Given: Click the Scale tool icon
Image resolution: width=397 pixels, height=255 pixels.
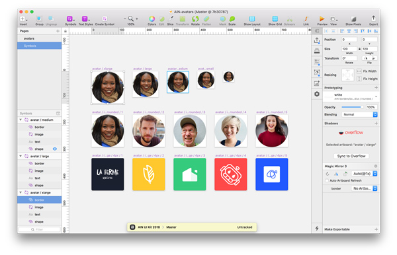Looking at the screenshot, I should click(x=232, y=19).
